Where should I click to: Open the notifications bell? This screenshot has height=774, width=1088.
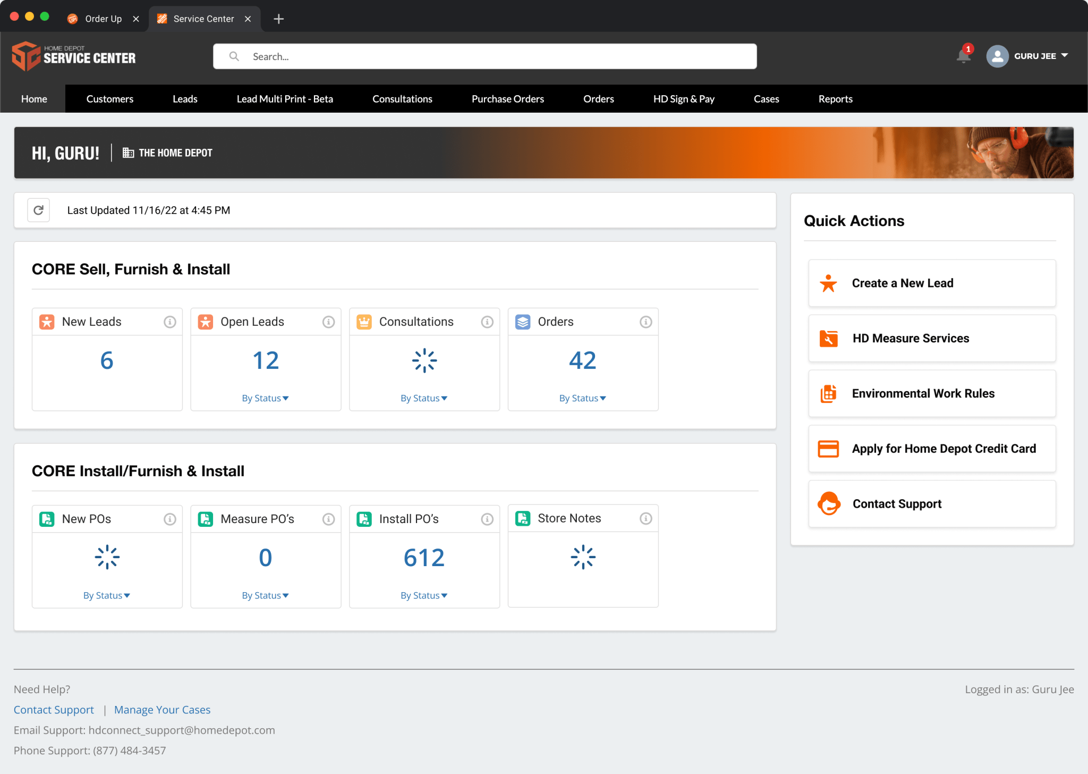pos(963,56)
